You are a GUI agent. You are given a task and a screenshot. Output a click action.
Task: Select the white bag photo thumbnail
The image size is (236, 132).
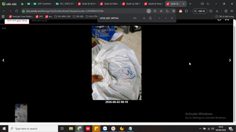tap(21, 113)
